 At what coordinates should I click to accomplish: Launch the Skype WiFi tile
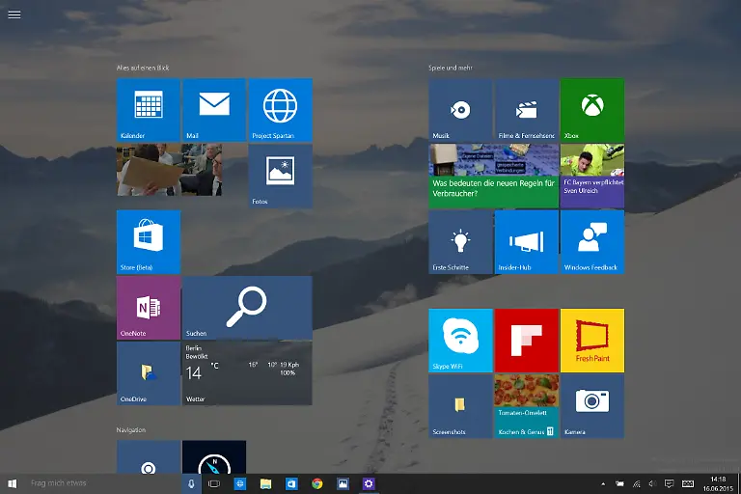pyautogui.click(x=460, y=341)
